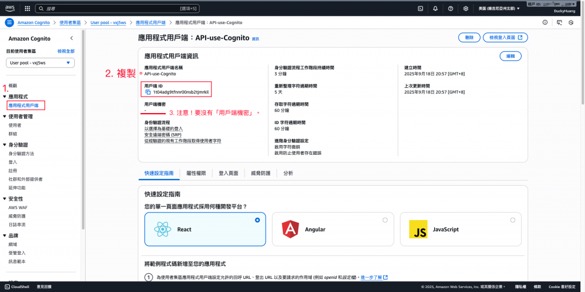
Task: Collapse the 品牌 section
Action: [5, 235]
